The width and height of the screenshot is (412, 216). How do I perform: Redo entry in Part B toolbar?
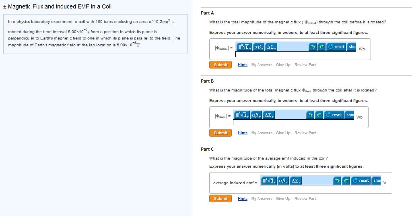(x=319, y=115)
